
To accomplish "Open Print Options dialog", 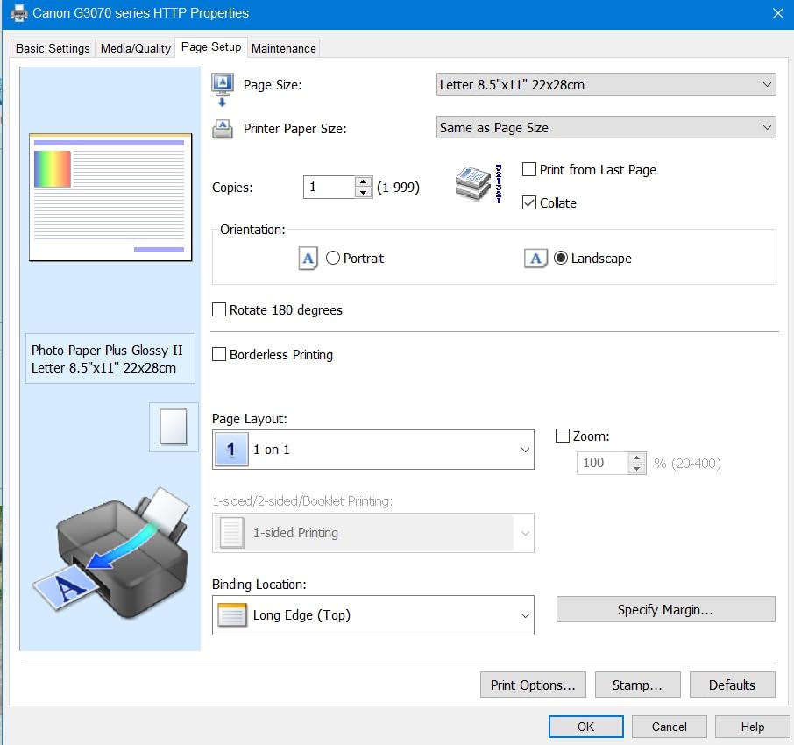I will [x=533, y=685].
